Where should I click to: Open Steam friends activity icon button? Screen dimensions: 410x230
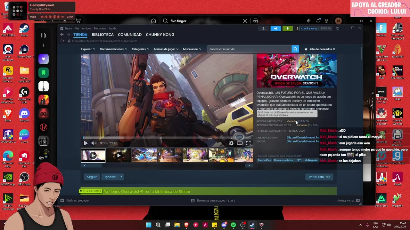point(264,28)
